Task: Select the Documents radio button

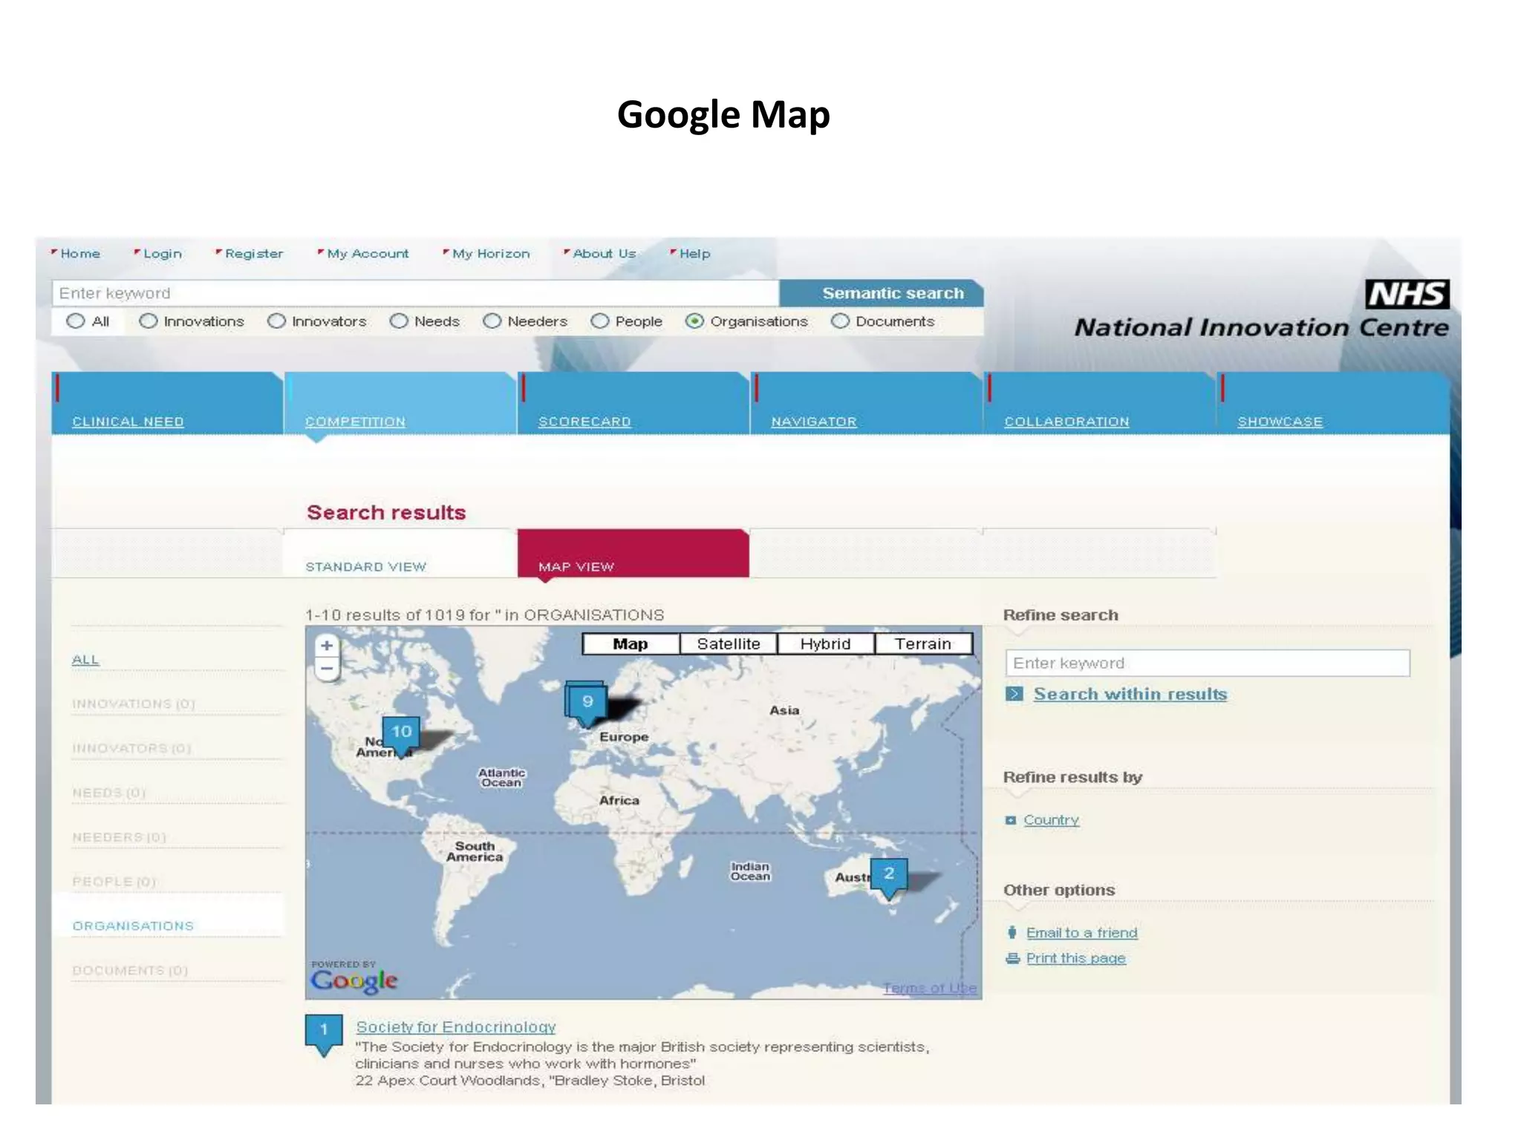Action: pyautogui.click(x=840, y=321)
